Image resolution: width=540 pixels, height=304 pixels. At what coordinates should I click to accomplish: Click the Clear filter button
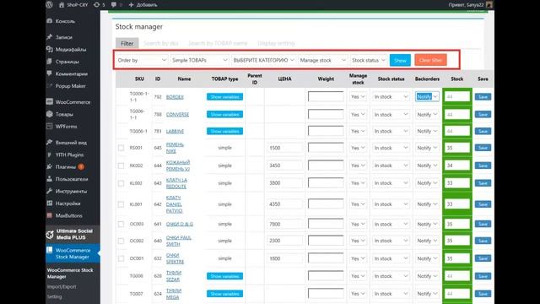430,60
